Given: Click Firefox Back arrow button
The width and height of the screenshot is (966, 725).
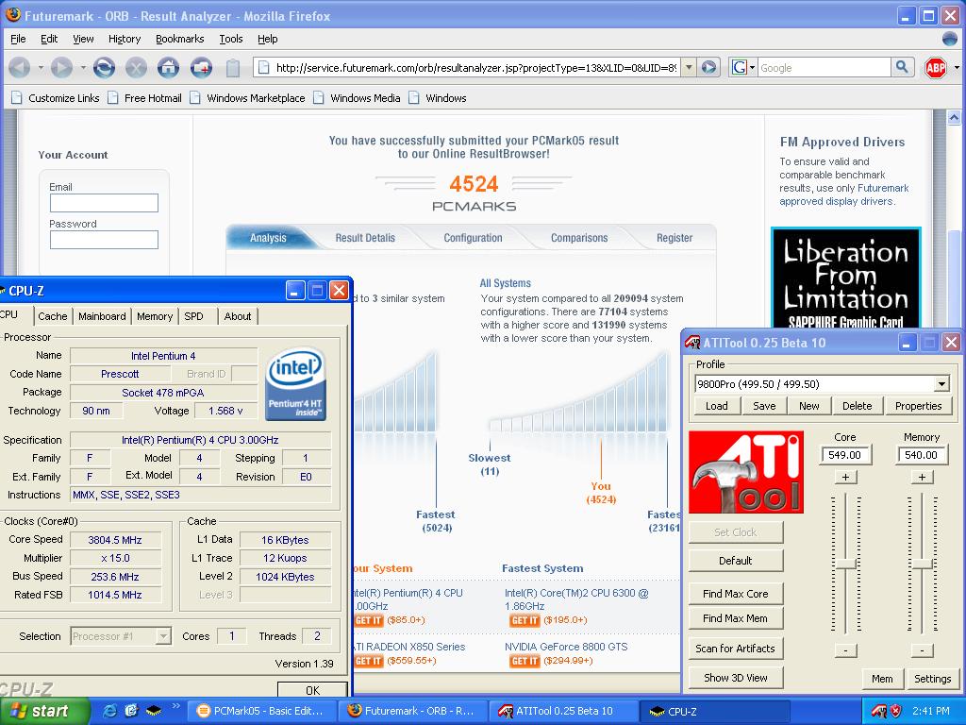Looking at the screenshot, I should (20, 67).
